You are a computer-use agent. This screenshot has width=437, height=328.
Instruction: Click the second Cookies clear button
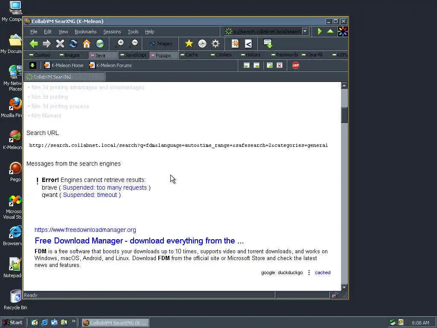coord(221,55)
